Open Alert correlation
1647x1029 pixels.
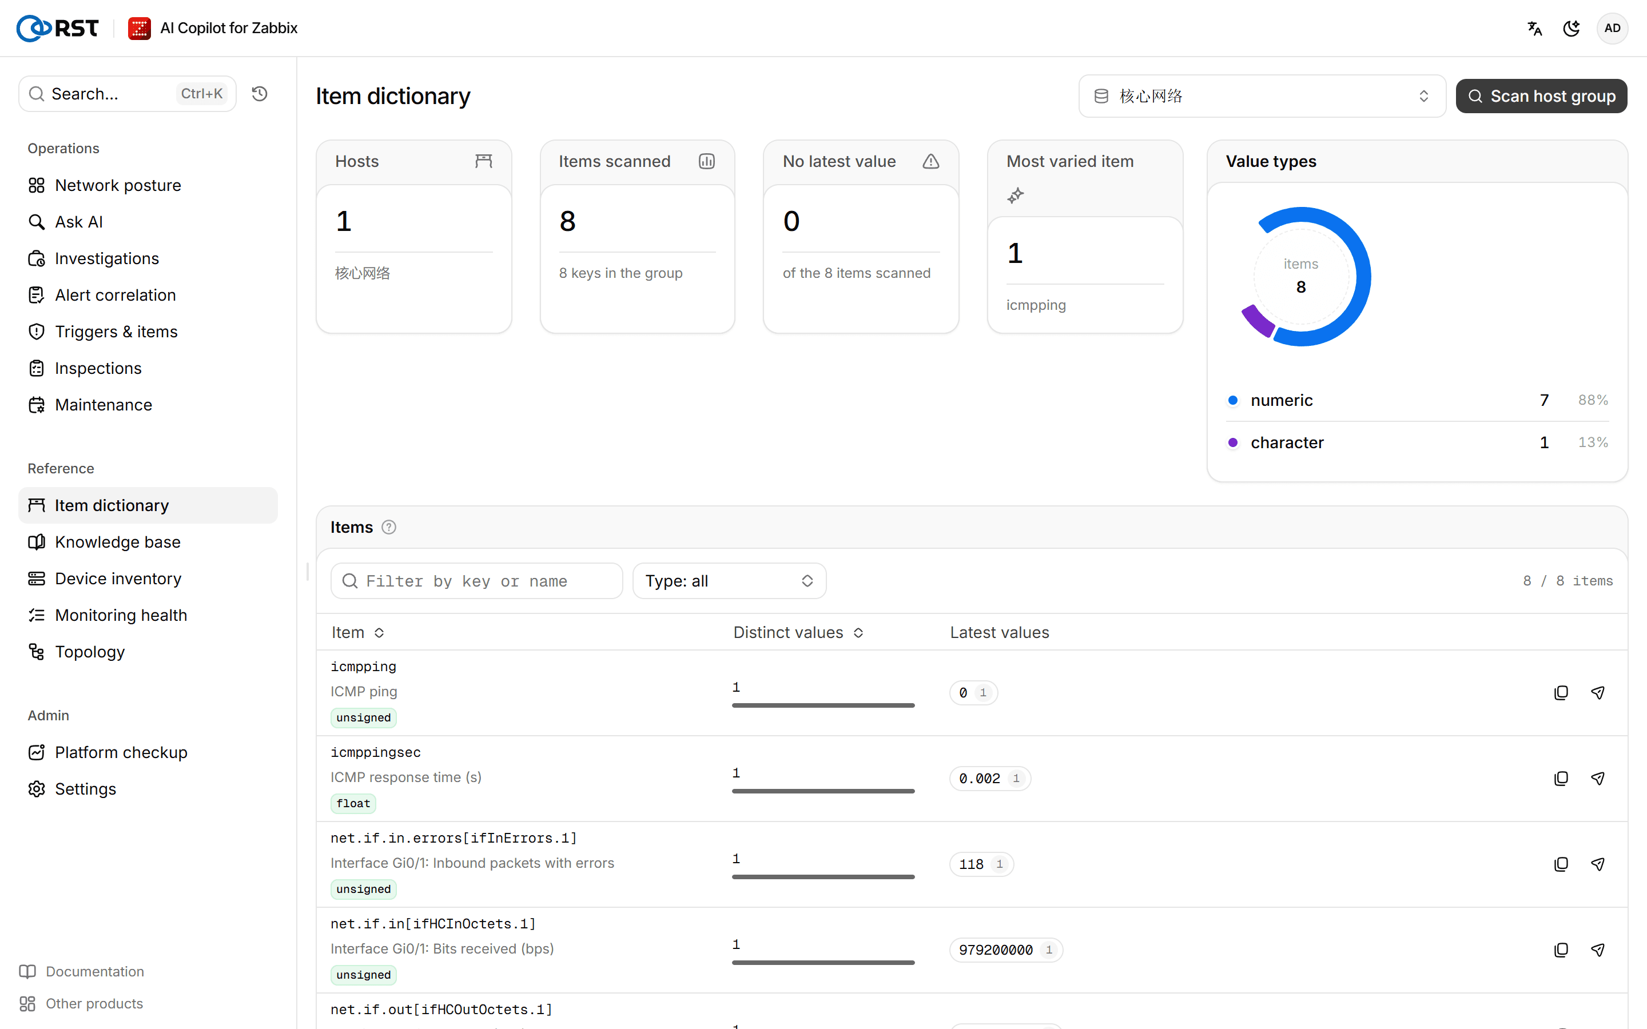(148, 296)
